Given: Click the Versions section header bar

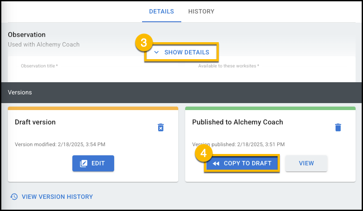Looking at the screenshot, I should coord(181,92).
